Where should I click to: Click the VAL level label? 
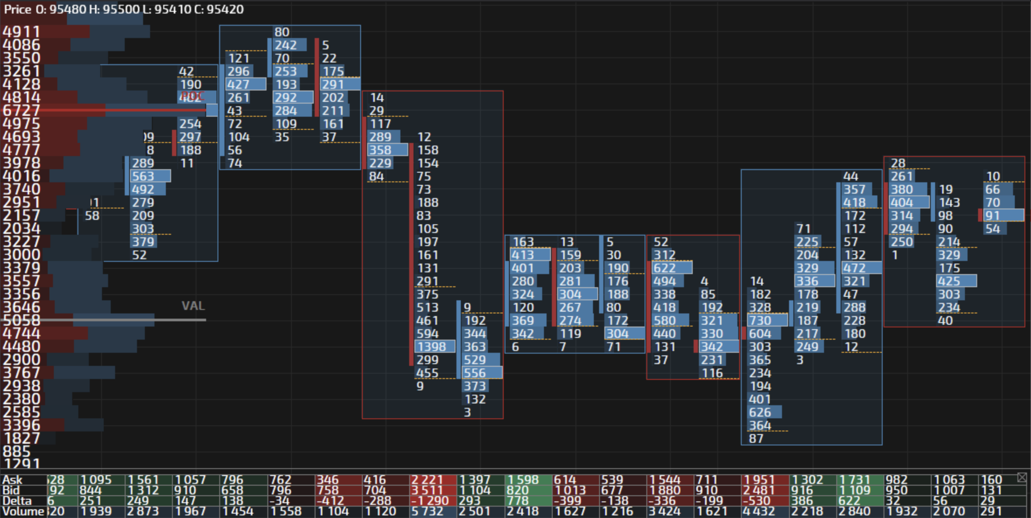point(193,306)
